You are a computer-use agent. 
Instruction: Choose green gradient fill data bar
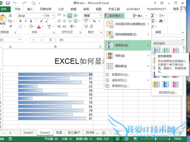click(166, 50)
